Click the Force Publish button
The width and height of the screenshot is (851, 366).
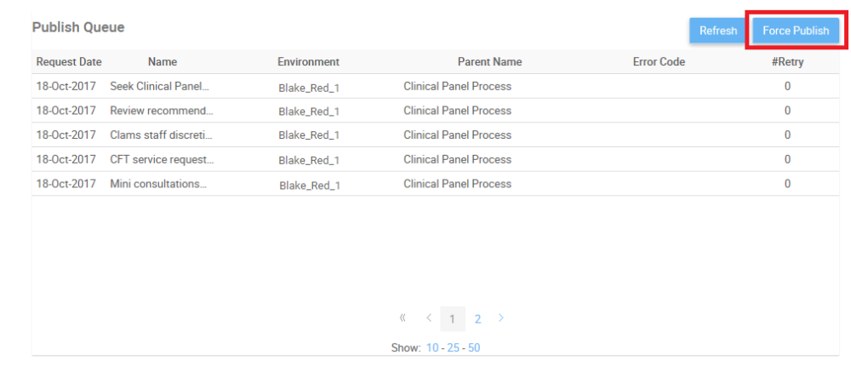coord(795,31)
